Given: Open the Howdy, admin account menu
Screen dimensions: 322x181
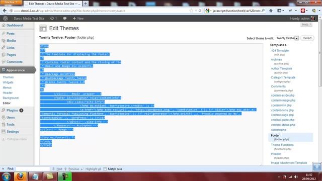Looking at the screenshot, I should click(x=302, y=19).
